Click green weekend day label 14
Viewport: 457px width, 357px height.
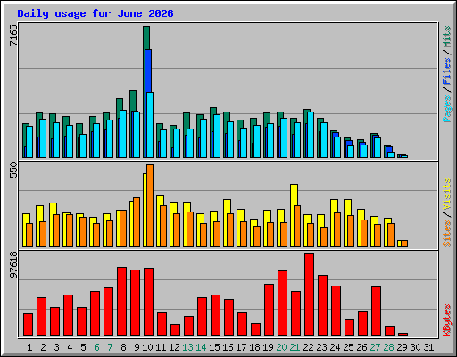coord(201,347)
